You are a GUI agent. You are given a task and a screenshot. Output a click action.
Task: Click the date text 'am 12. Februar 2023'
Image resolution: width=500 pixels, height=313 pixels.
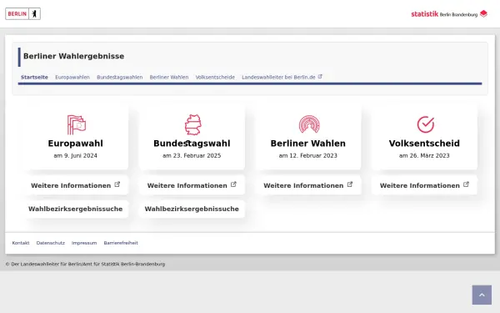308,155
